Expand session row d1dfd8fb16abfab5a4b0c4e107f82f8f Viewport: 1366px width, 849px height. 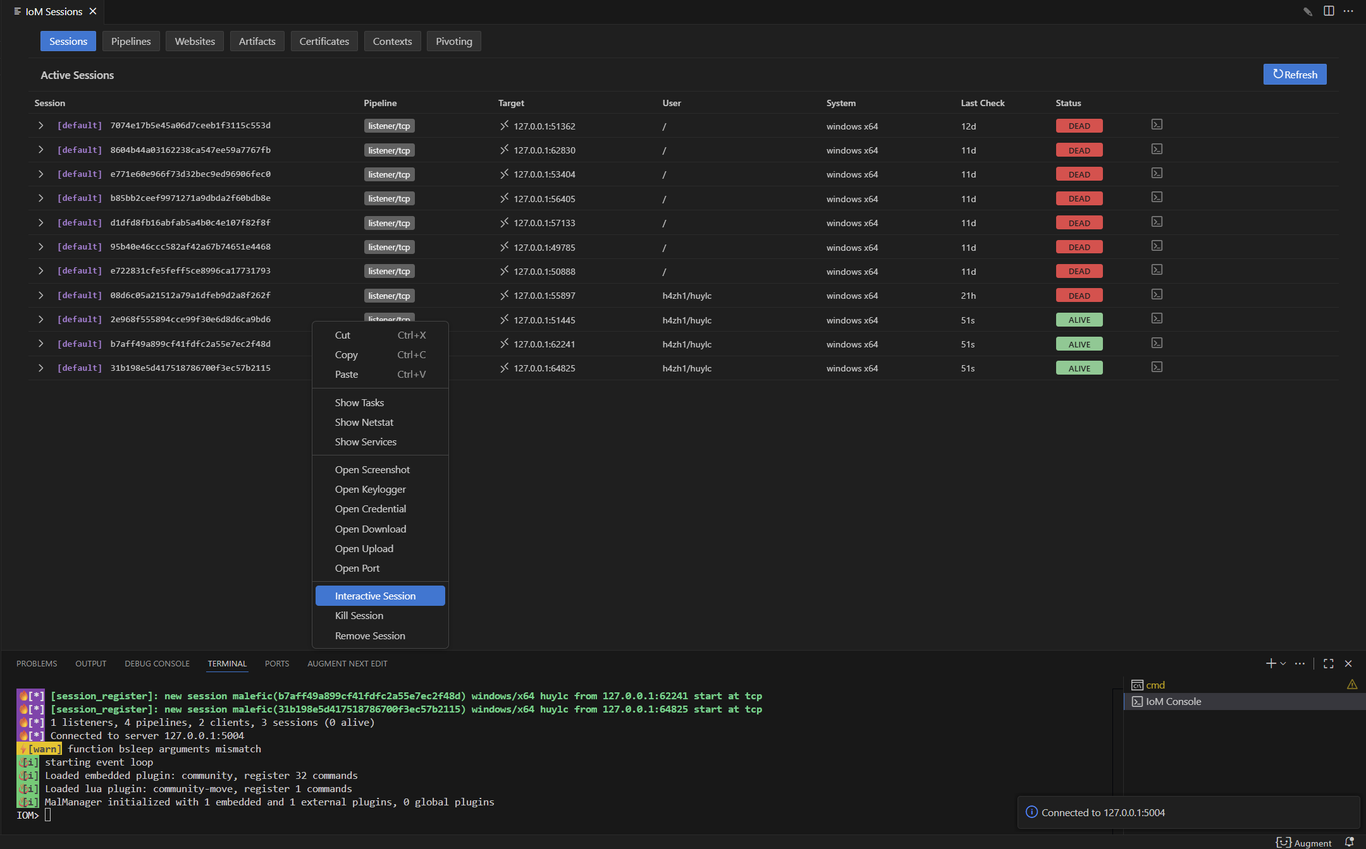(x=41, y=222)
